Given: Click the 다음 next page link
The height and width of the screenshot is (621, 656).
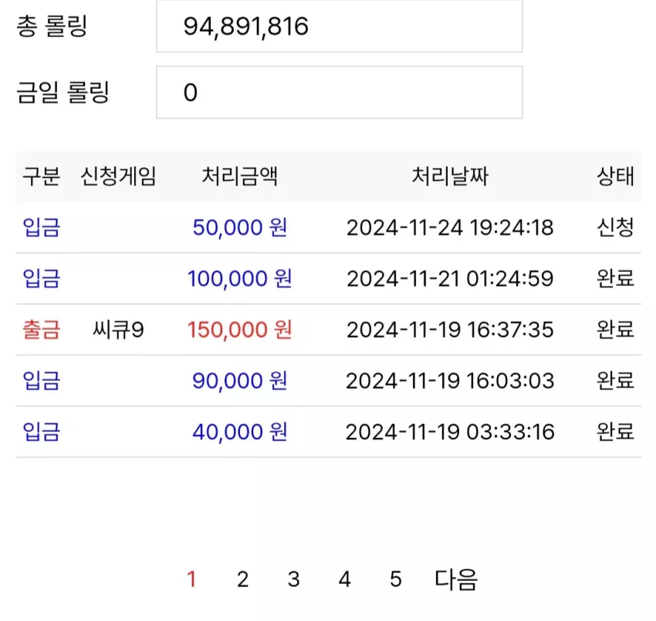Looking at the screenshot, I should pyautogui.click(x=456, y=579).
